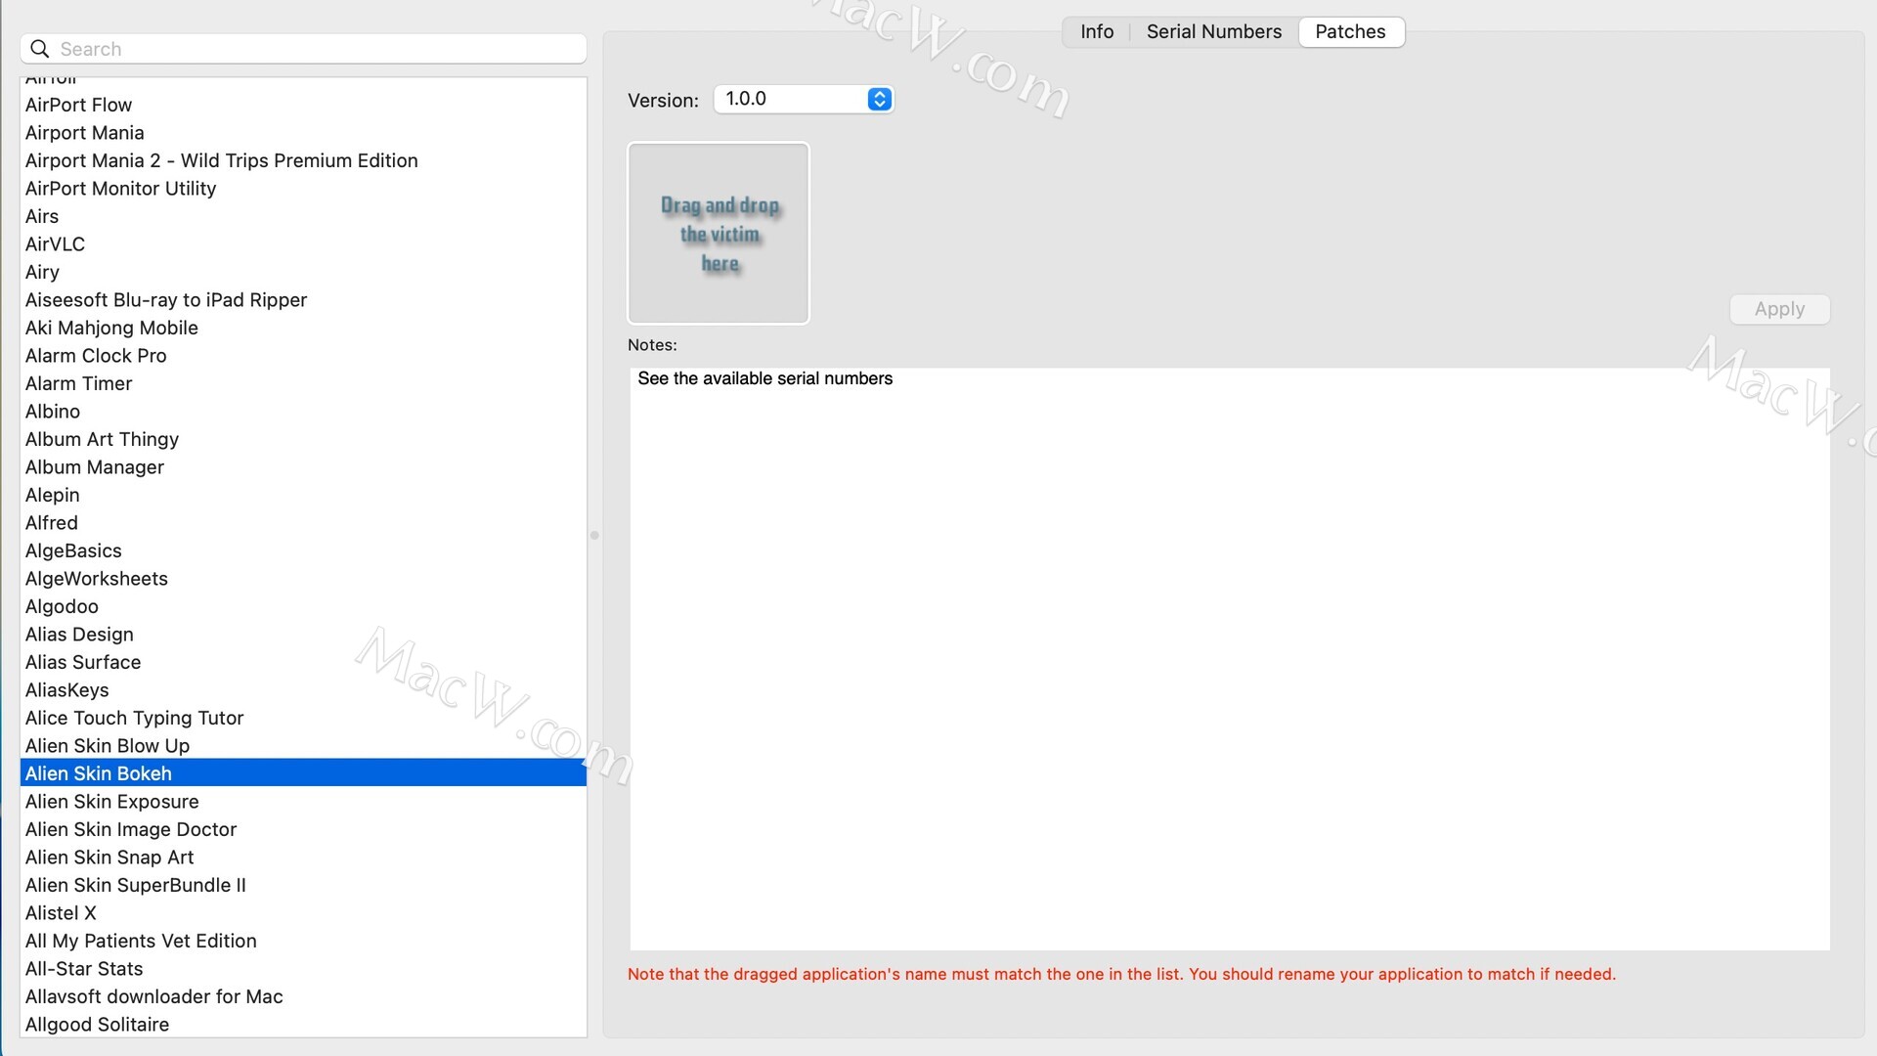
Task: Click the split view divider handle
Action: tap(594, 535)
